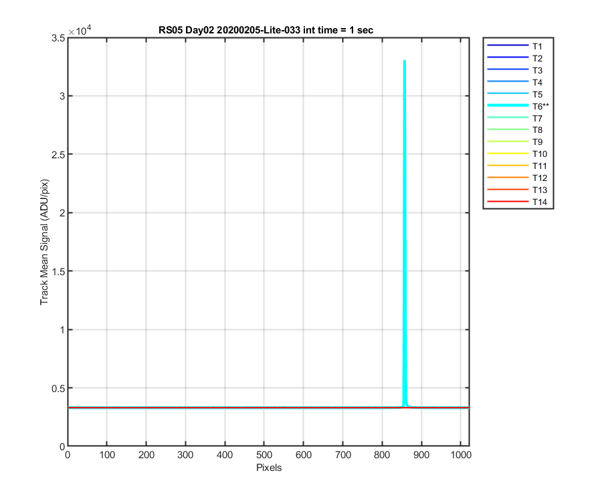Click the top of the cyan peak
This screenshot has height=501, width=602.
click(x=405, y=61)
